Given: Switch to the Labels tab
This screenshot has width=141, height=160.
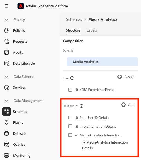Looking at the screenshot, I should click(92, 30).
